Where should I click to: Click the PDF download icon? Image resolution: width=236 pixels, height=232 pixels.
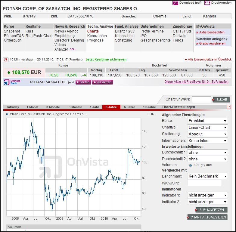pyautogui.click(x=175, y=3)
